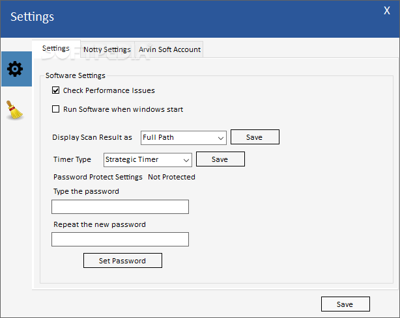Save the Timer Type selection
The image size is (400, 318).
click(220, 159)
